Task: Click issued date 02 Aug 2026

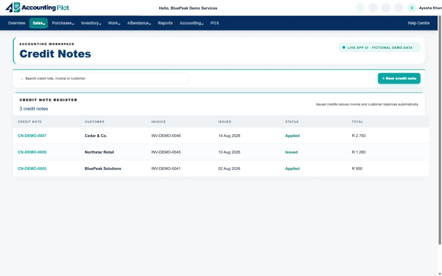Action: [x=229, y=168]
